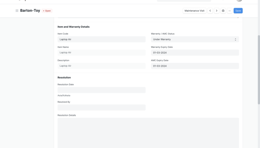Viewport: 260px width, 148px height.
Task: Click the Save button
Action: click(x=238, y=11)
